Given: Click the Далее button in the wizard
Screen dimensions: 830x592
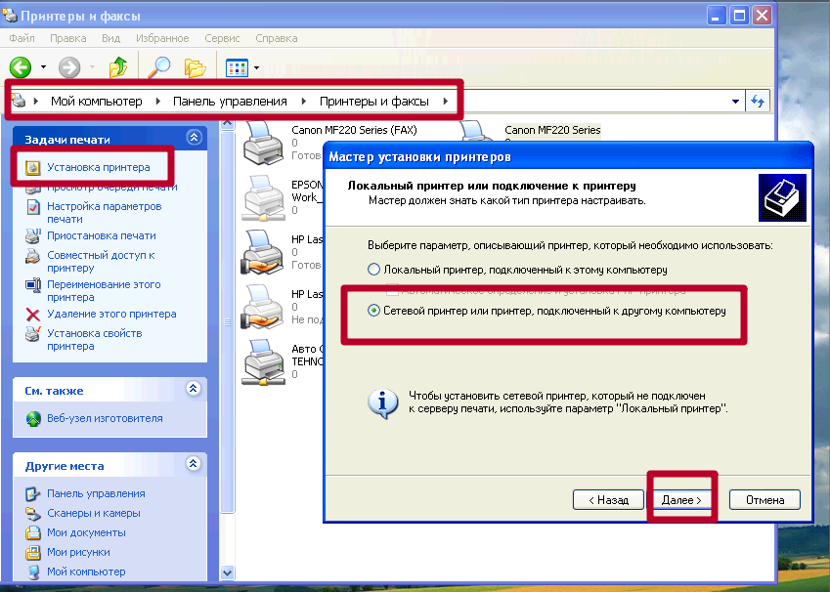Looking at the screenshot, I should [x=681, y=499].
